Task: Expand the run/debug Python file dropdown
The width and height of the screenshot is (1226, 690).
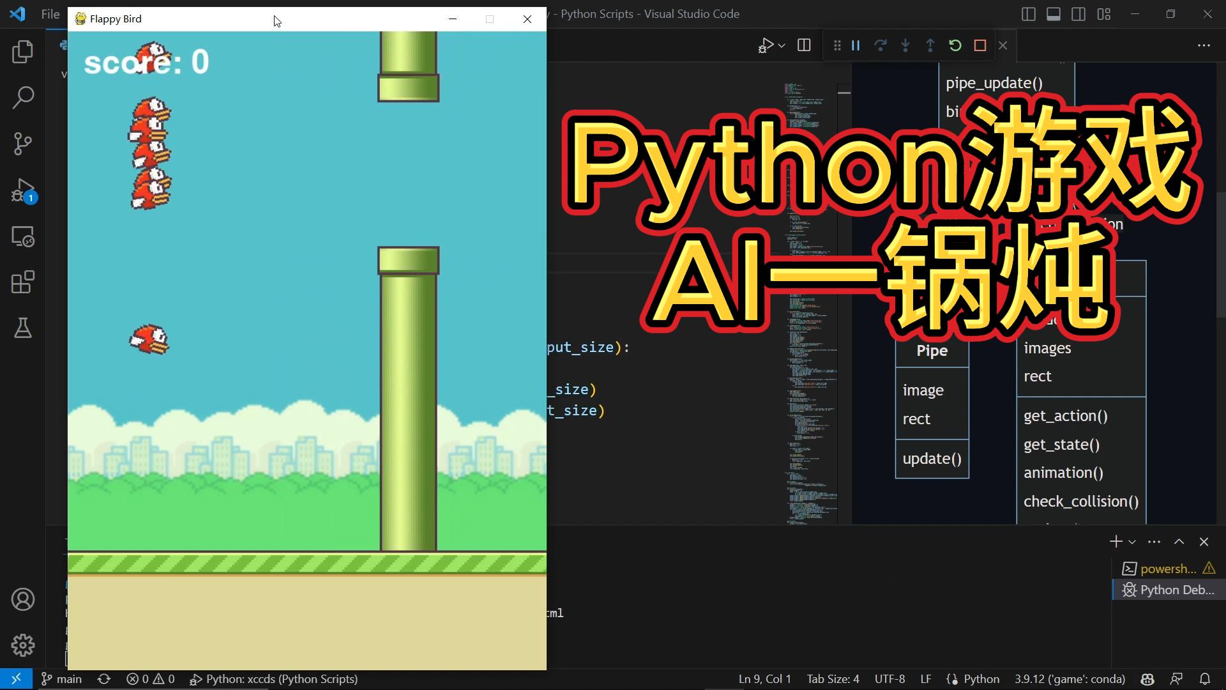Action: (x=782, y=45)
